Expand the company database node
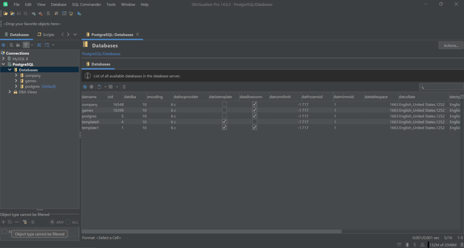 16,75
